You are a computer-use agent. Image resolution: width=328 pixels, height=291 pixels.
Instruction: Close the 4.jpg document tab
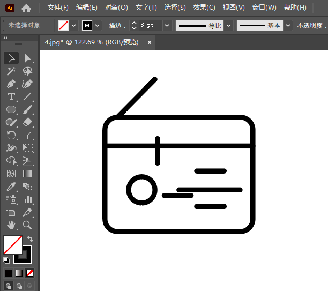tap(150, 42)
